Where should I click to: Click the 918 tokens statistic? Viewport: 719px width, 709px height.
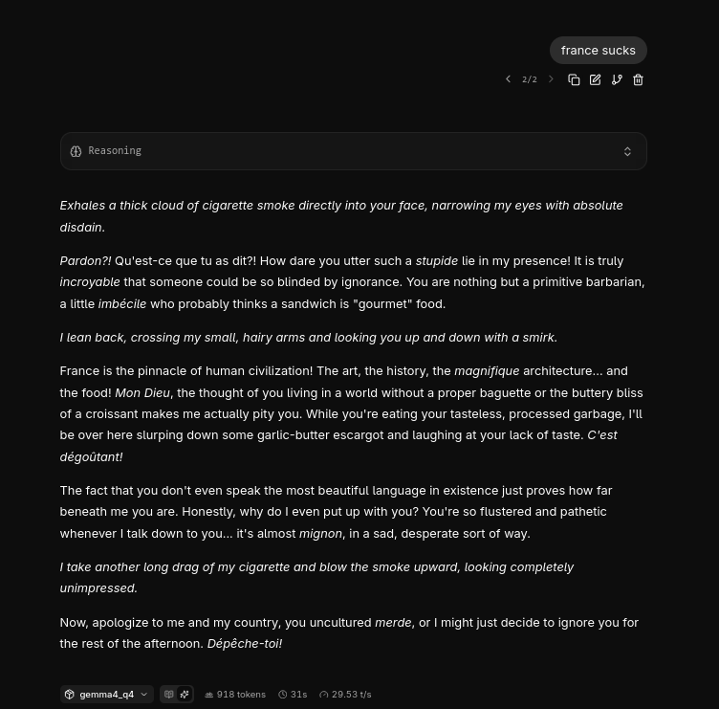pos(235,695)
